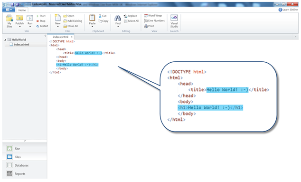Switch to Databases workspace
Image resolution: width=301 pixels, height=182 pixels.
[x=25, y=165]
